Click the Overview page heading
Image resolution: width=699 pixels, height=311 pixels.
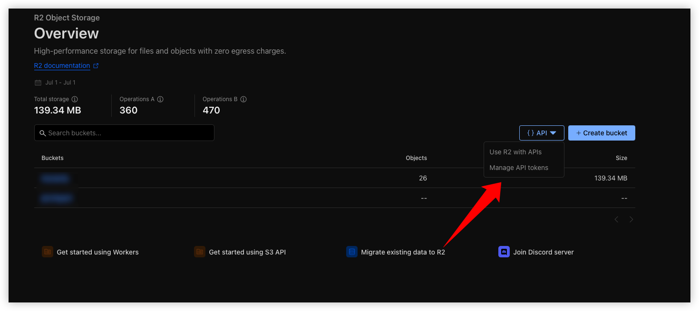pos(67,33)
